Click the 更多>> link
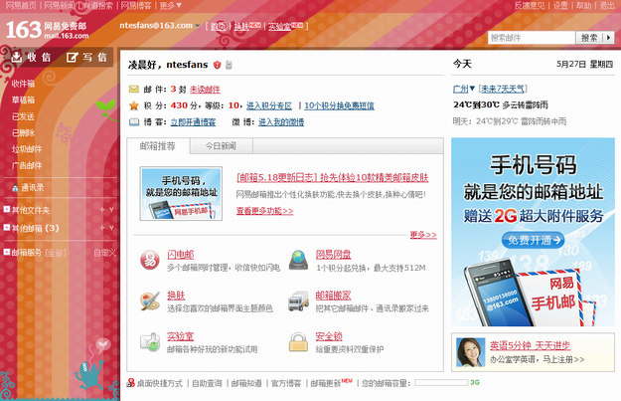 pyautogui.click(x=423, y=235)
